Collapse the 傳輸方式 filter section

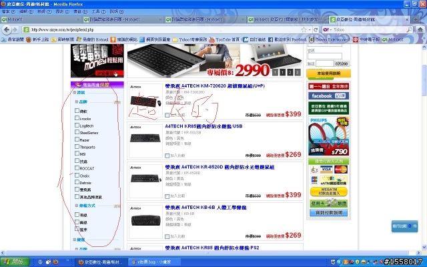(x=77, y=206)
